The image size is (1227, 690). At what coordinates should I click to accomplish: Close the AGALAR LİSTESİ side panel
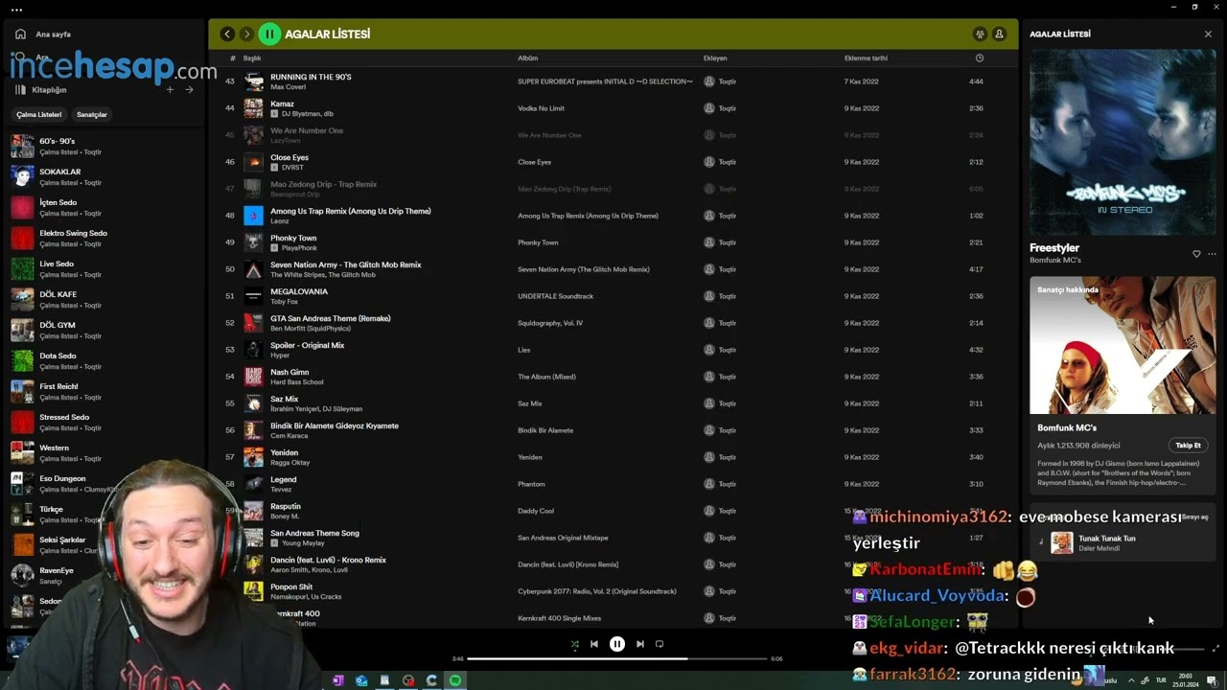tap(1208, 34)
